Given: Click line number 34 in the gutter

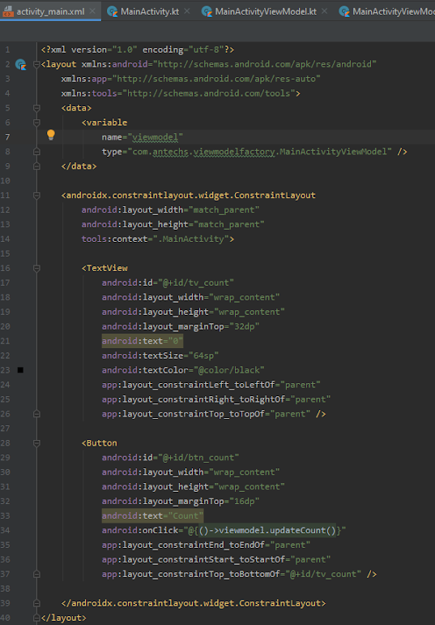Looking at the screenshot, I should [x=5, y=531].
